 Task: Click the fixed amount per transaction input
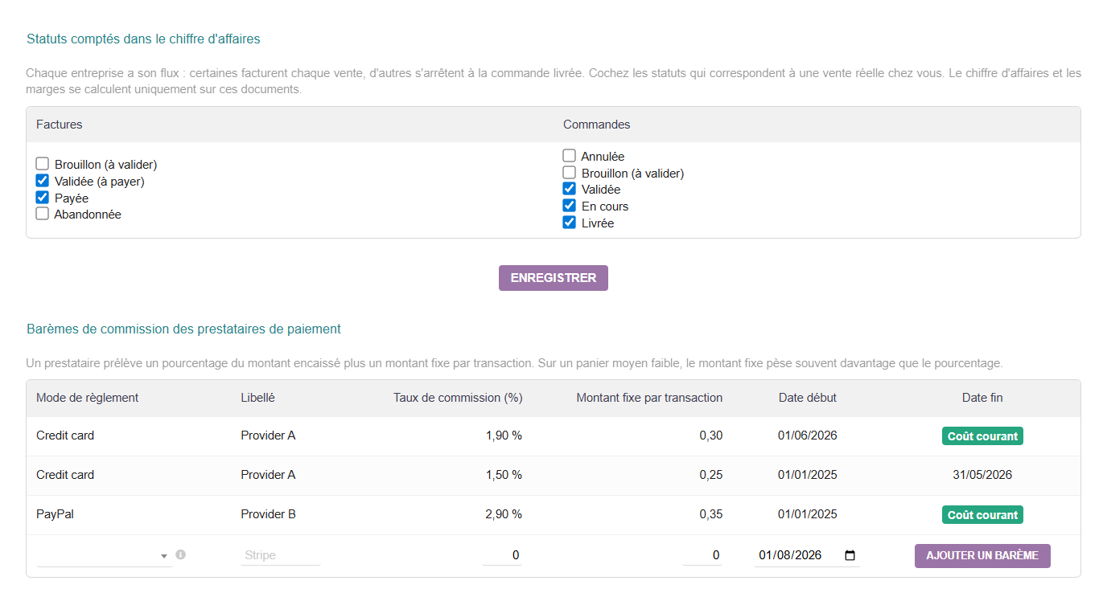[702, 555]
